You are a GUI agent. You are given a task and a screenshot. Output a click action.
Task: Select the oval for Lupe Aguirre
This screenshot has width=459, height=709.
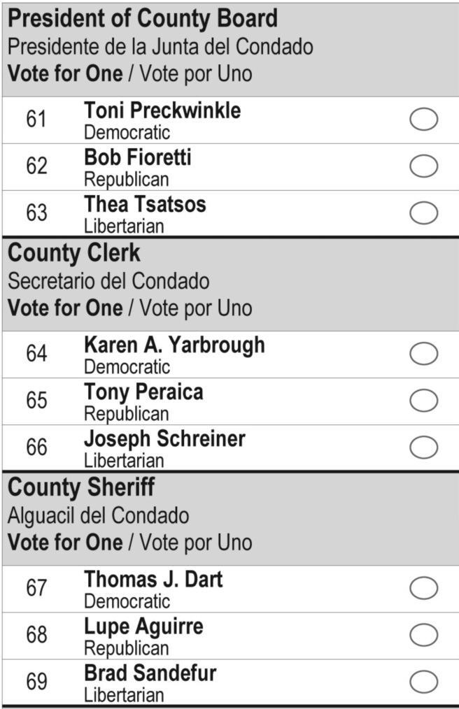click(x=423, y=635)
